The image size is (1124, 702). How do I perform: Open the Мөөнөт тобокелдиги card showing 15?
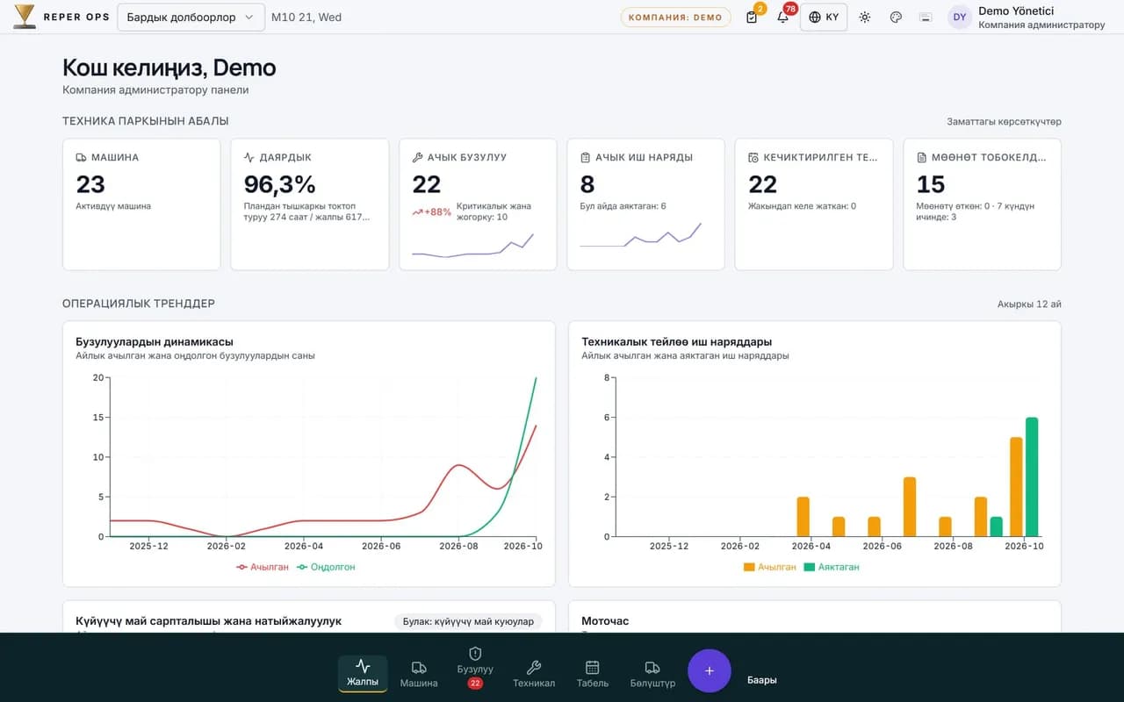point(983,204)
